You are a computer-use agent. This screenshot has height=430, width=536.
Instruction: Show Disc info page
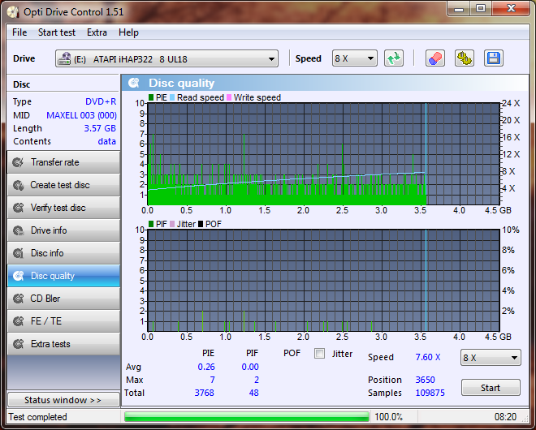coord(63,253)
